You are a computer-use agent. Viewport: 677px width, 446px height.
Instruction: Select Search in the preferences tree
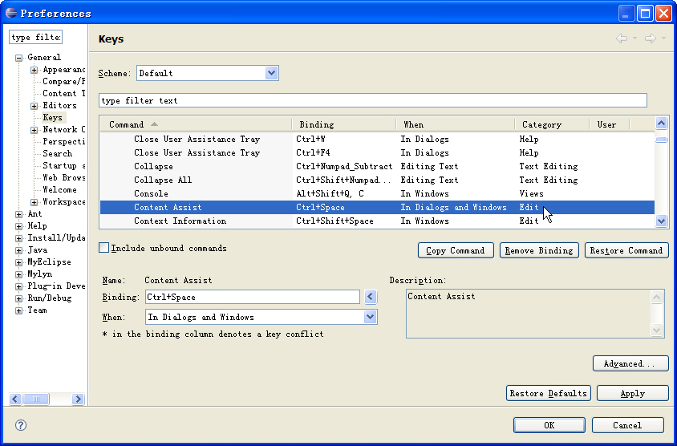[57, 154]
